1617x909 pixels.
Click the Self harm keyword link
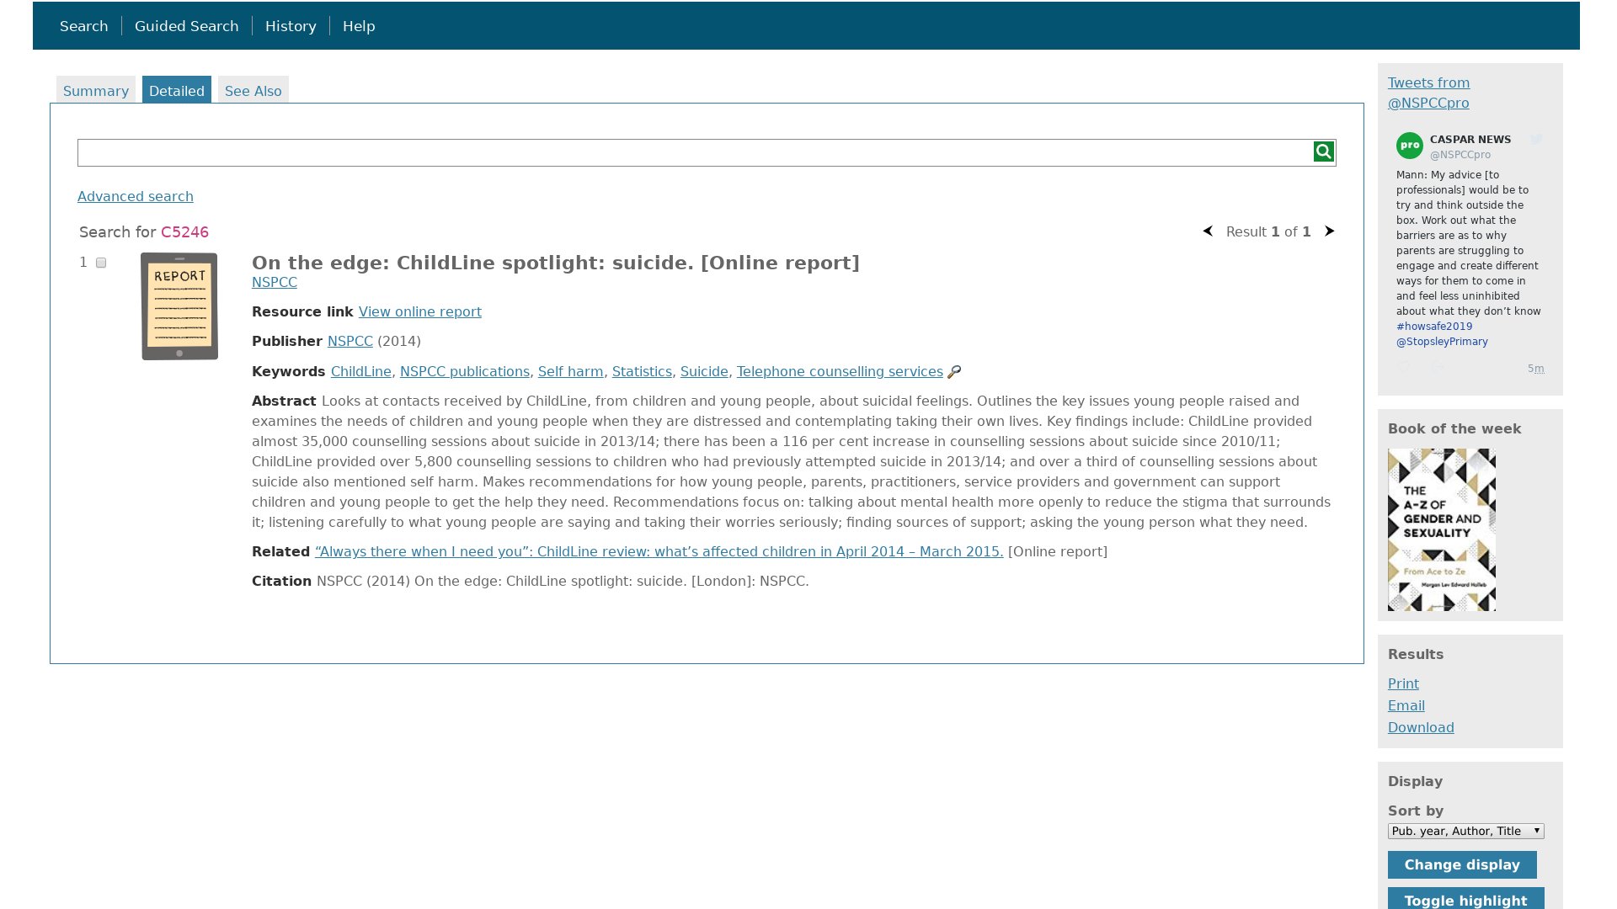pyautogui.click(x=571, y=372)
